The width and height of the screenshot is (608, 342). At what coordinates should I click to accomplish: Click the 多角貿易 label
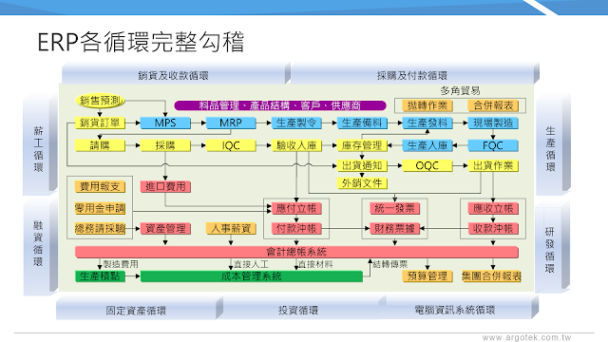460,91
